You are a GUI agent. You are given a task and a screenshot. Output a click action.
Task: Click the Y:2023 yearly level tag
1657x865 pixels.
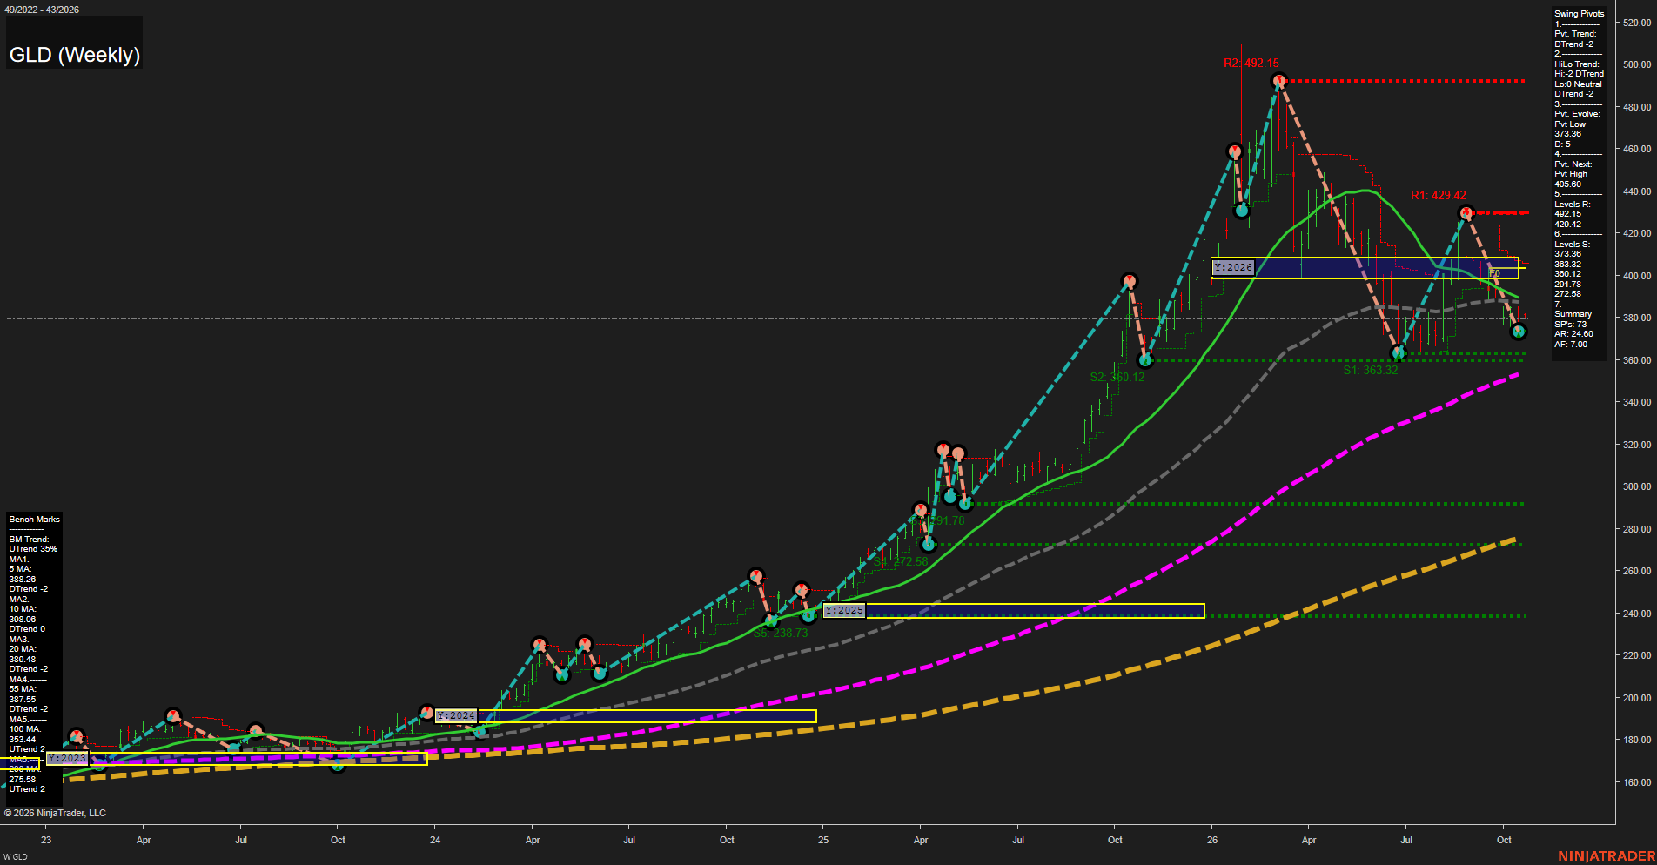pos(67,759)
